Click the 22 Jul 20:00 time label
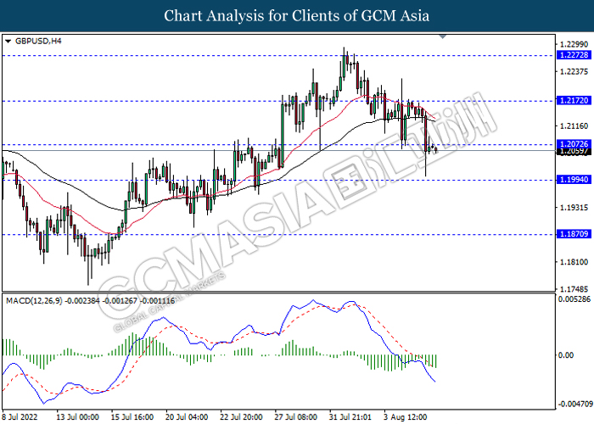 (x=241, y=417)
